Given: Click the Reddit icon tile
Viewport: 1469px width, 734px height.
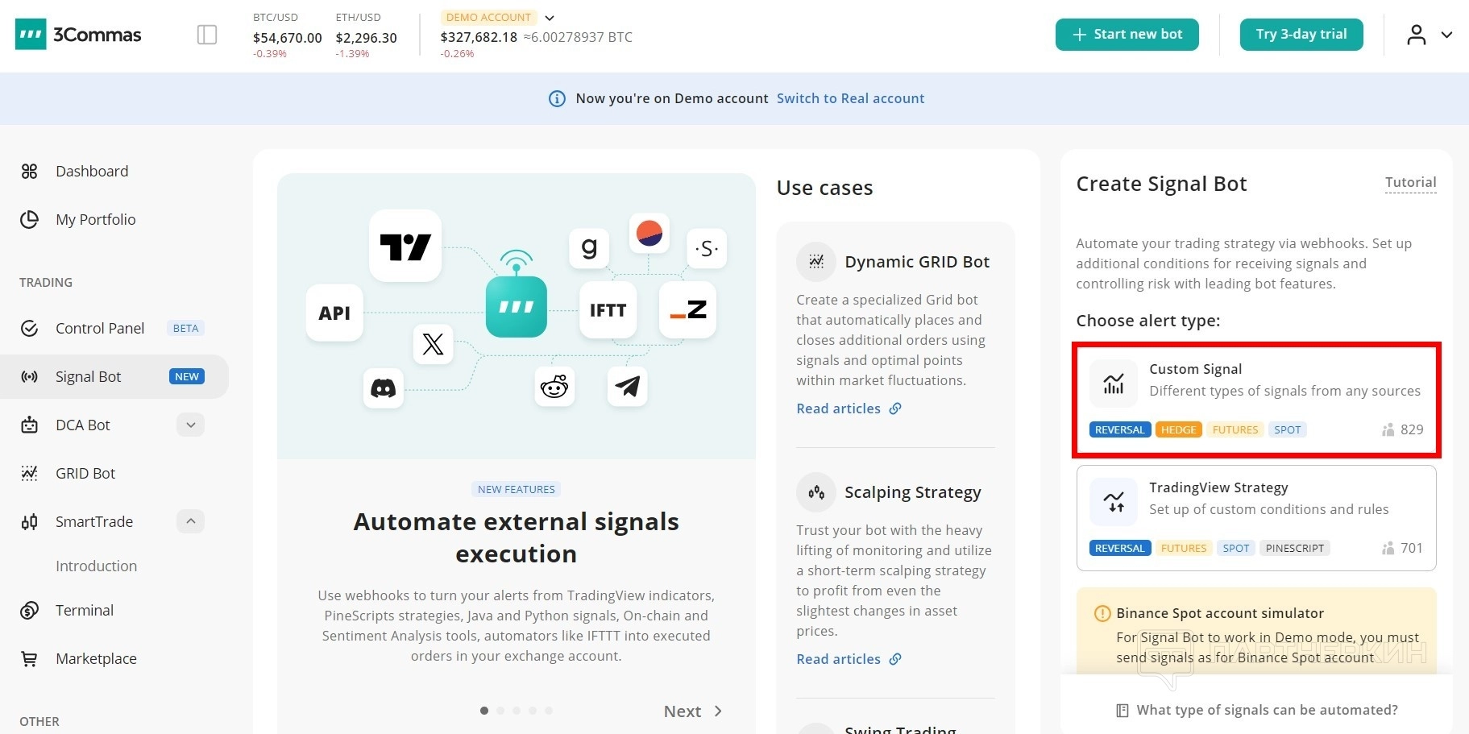Looking at the screenshot, I should [x=554, y=387].
